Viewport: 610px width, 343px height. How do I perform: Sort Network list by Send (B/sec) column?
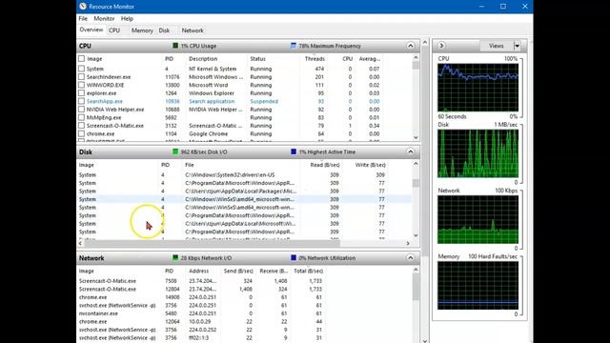(x=238, y=271)
